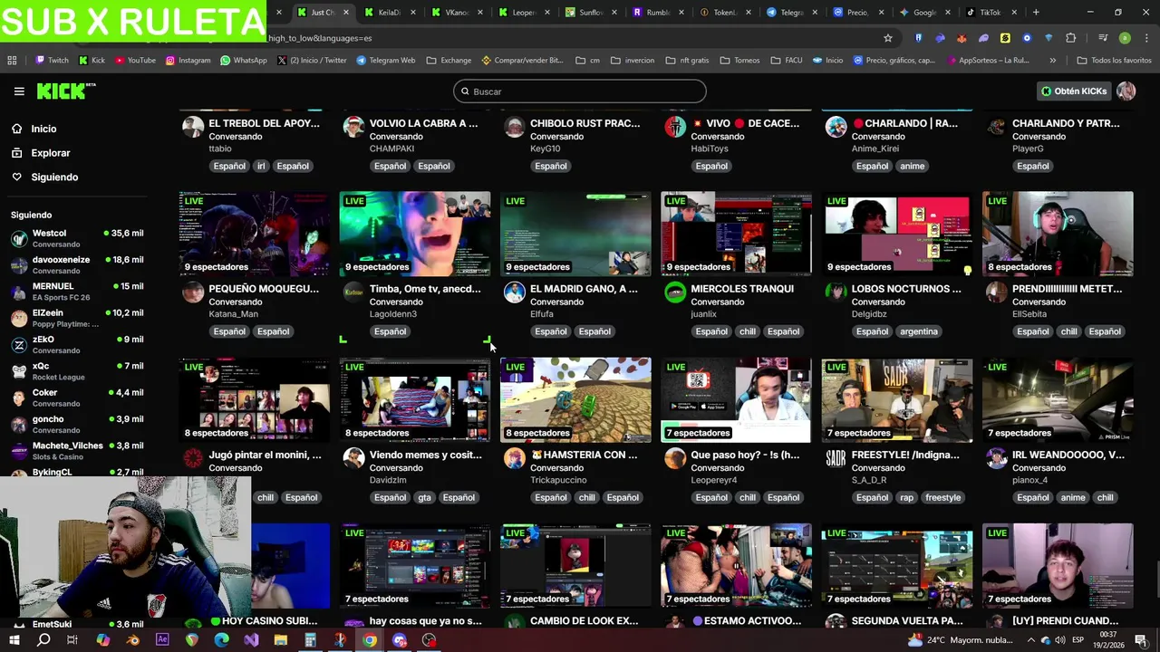The width and height of the screenshot is (1160, 652).
Task: Open Visual Studio from taskbar
Action: pyautogui.click(x=251, y=640)
